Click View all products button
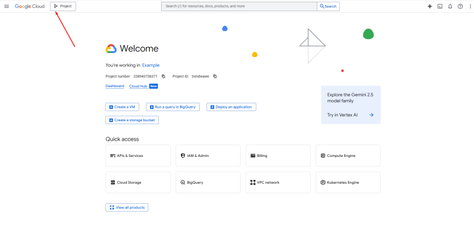The width and height of the screenshot is (474, 239). pyautogui.click(x=126, y=207)
